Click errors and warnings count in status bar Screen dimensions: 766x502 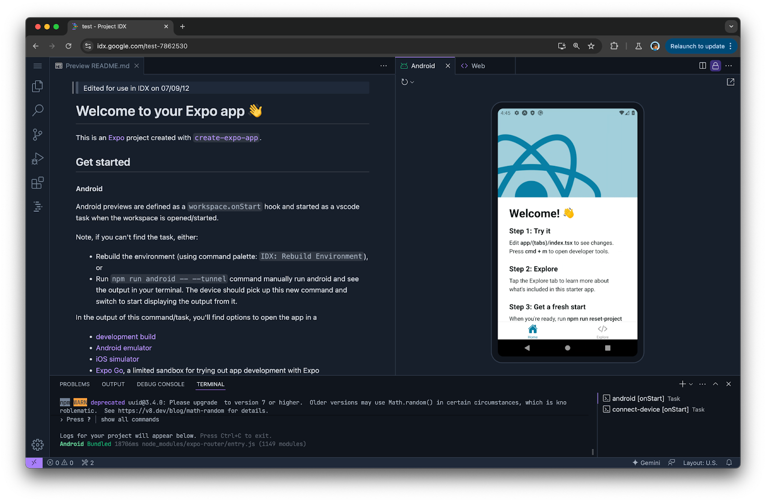60,463
